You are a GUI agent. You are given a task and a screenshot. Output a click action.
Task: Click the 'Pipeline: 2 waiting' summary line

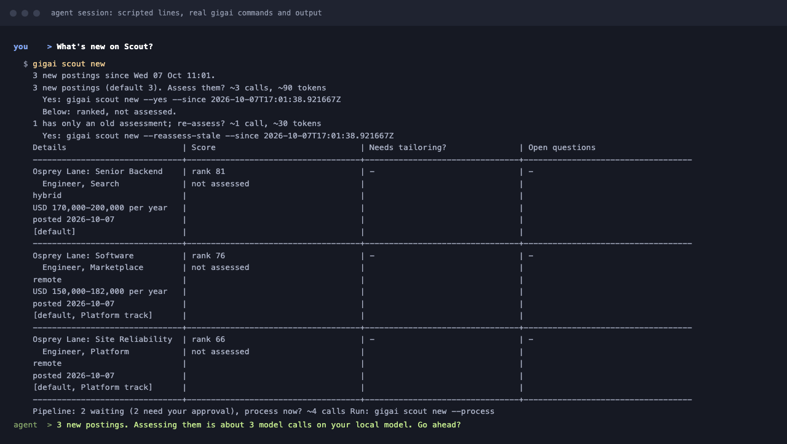[264, 411]
